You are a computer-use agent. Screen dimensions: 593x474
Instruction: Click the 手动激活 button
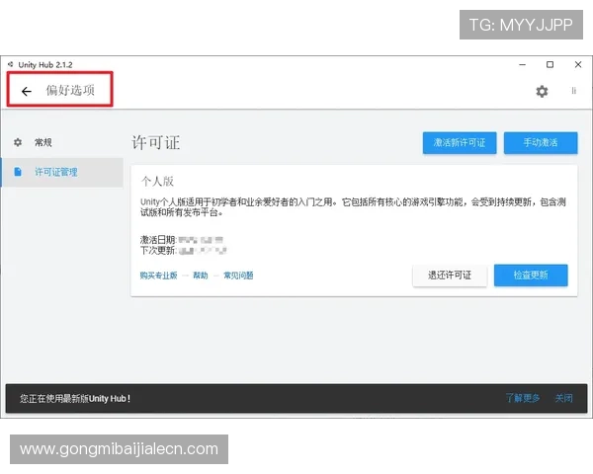click(541, 143)
